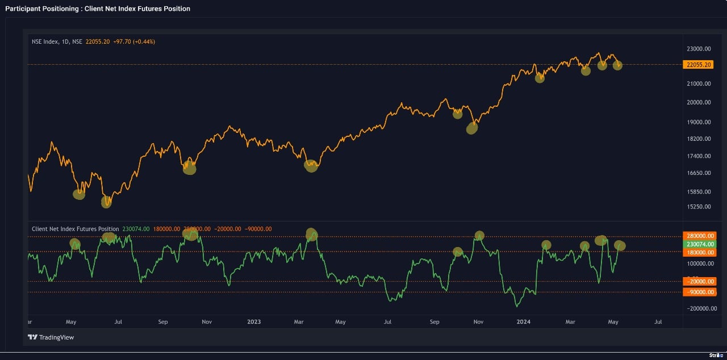Click the rightmost yellow marker on the chart
This screenshot has height=360, width=727.
tap(618, 66)
